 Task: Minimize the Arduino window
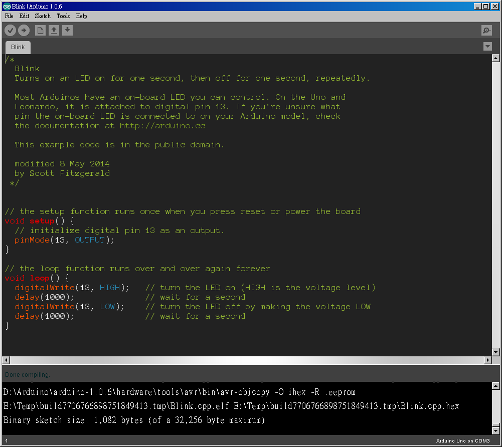coord(477,7)
